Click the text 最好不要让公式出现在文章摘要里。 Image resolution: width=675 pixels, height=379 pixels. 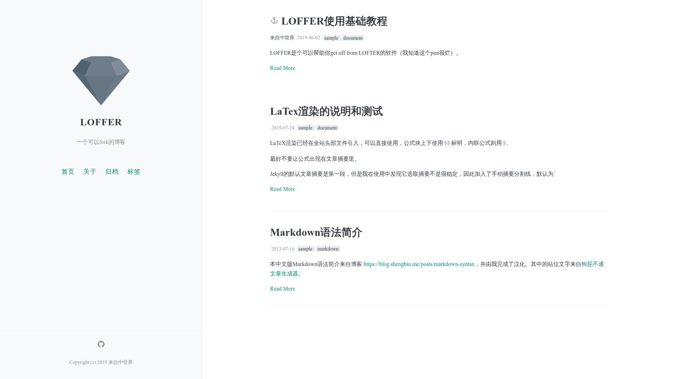[x=315, y=159]
